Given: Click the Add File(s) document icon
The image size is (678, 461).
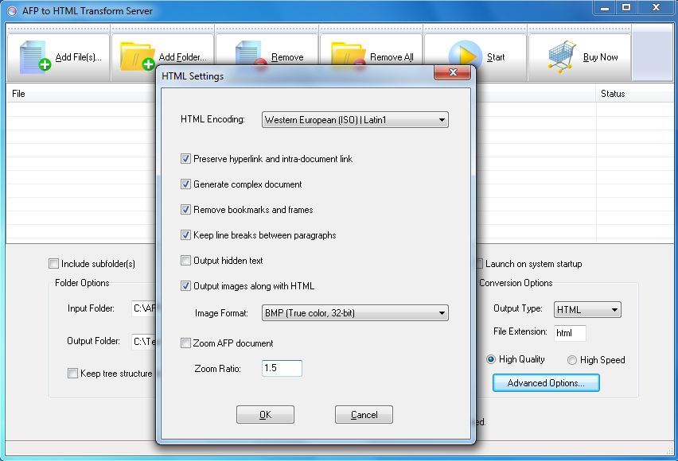Looking at the screenshot, I should click(35, 56).
